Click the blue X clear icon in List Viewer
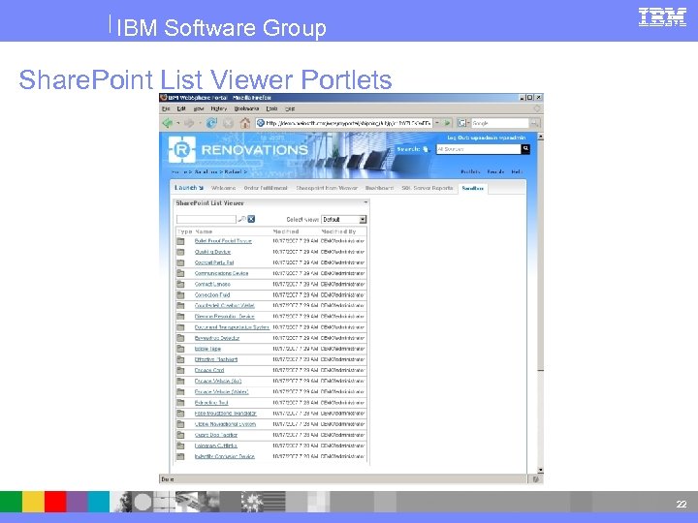The height and width of the screenshot is (523, 698). coord(251,219)
